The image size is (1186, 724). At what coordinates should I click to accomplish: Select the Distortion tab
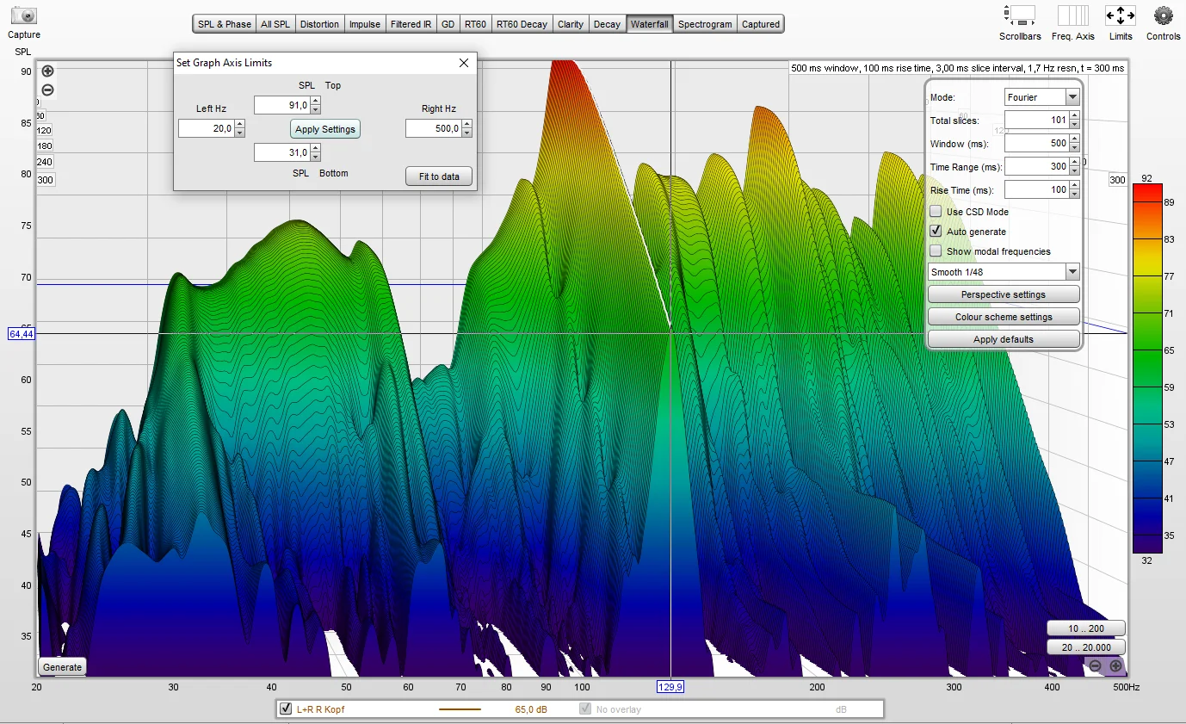(319, 24)
